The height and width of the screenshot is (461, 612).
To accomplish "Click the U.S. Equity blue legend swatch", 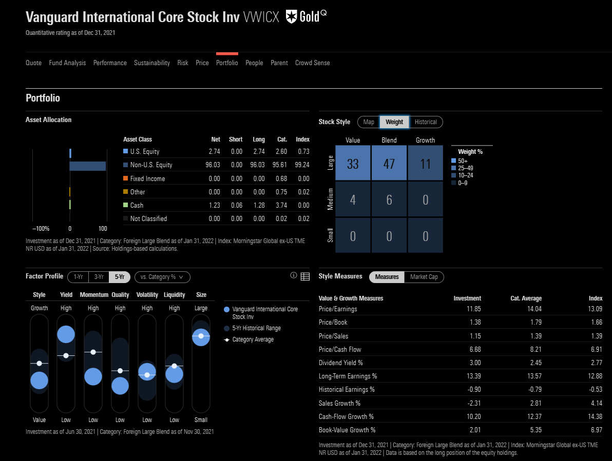I will coord(126,151).
